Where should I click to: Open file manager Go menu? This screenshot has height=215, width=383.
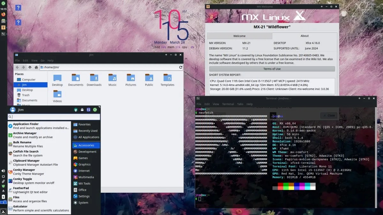coord(42,61)
